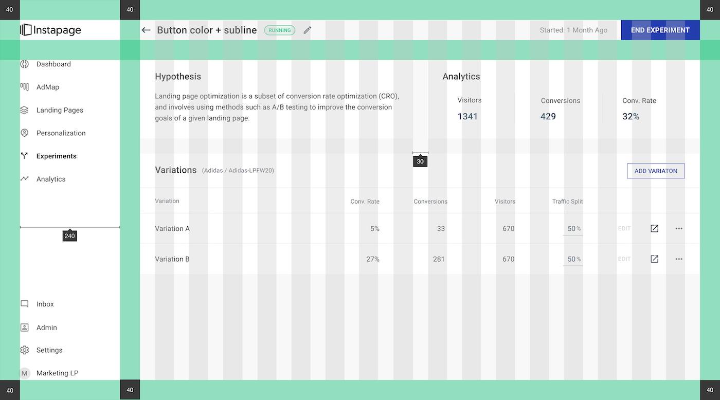720x400 pixels.
Task: Click Variation B's 27% conversion rate
Action: click(373, 259)
